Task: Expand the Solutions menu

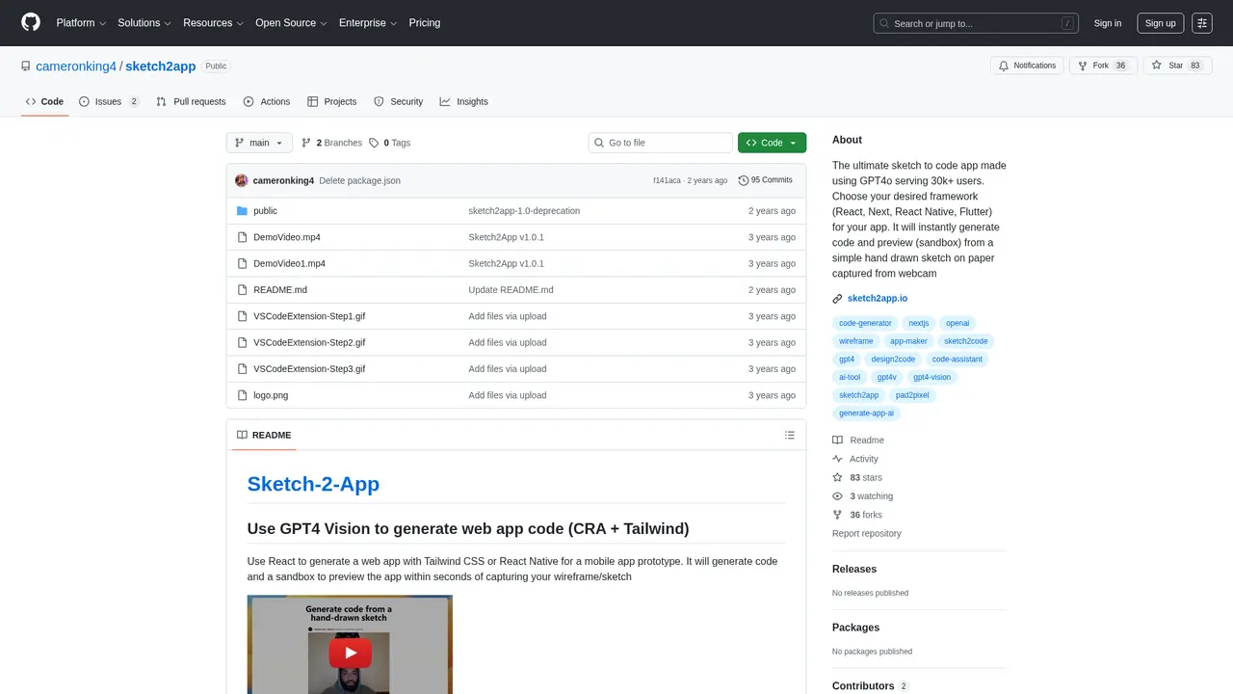Action: [144, 23]
